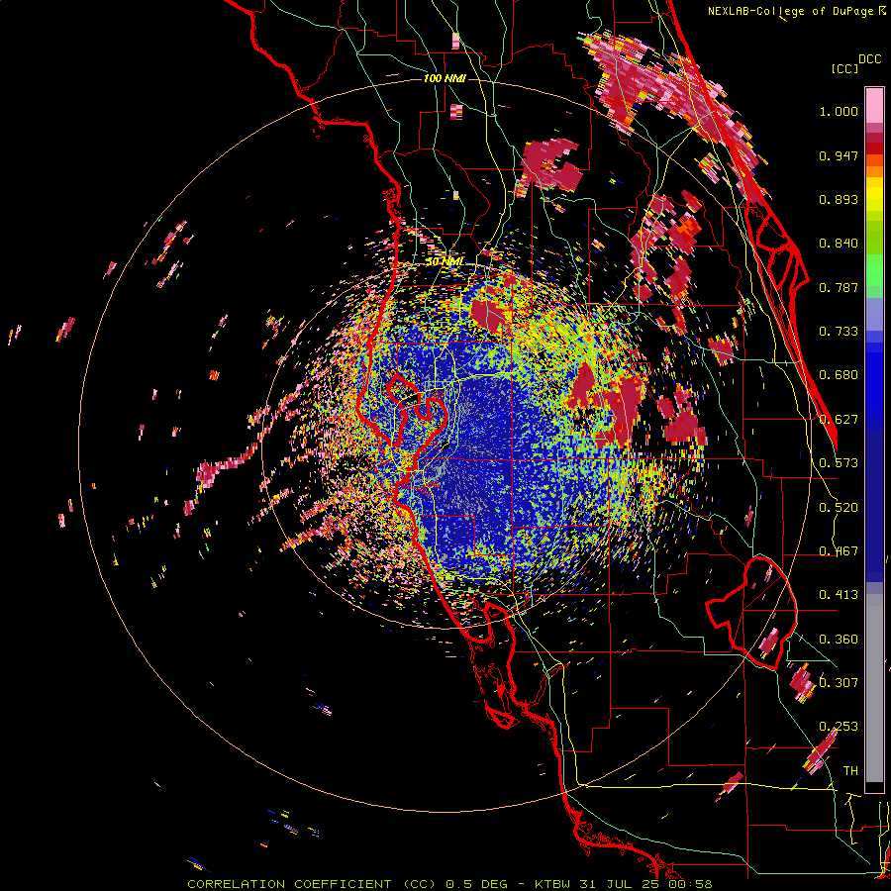This screenshot has height=891, width=891.
Task: Click the NEXLAB-College of DuPage credit text
Action: click(795, 11)
